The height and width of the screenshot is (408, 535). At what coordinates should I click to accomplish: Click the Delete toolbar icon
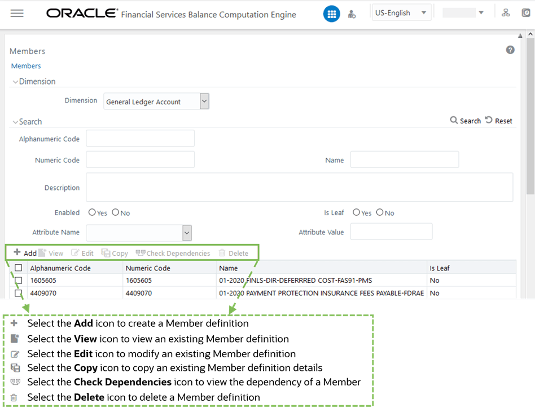(x=234, y=253)
